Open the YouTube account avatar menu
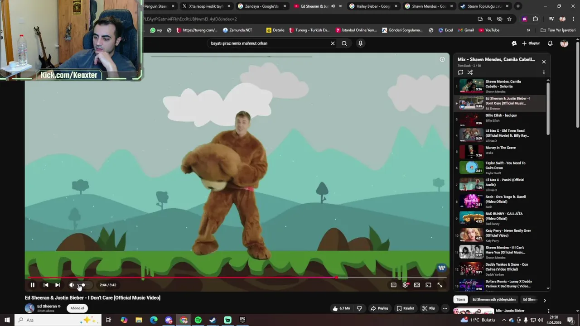The image size is (580, 326). click(x=564, y=43)
